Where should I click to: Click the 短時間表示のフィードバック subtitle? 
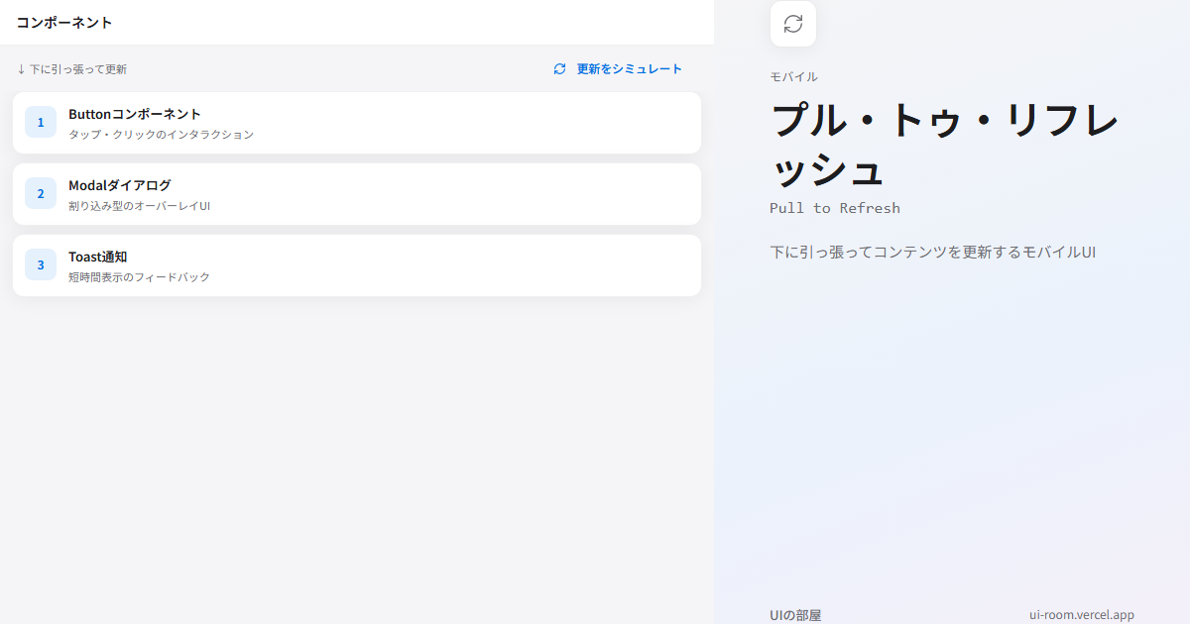click(x=140, y=277)
